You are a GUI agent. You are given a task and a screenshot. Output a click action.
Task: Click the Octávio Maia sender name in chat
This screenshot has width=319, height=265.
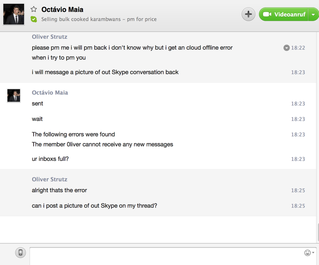click(x=50, y=93)
